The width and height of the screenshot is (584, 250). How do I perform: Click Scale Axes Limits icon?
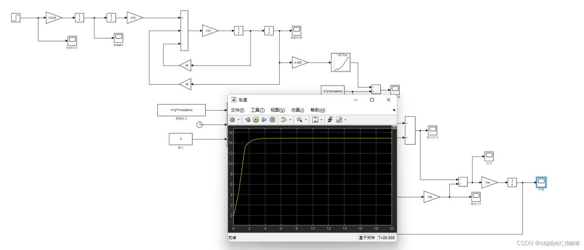(x=315, y=120)
